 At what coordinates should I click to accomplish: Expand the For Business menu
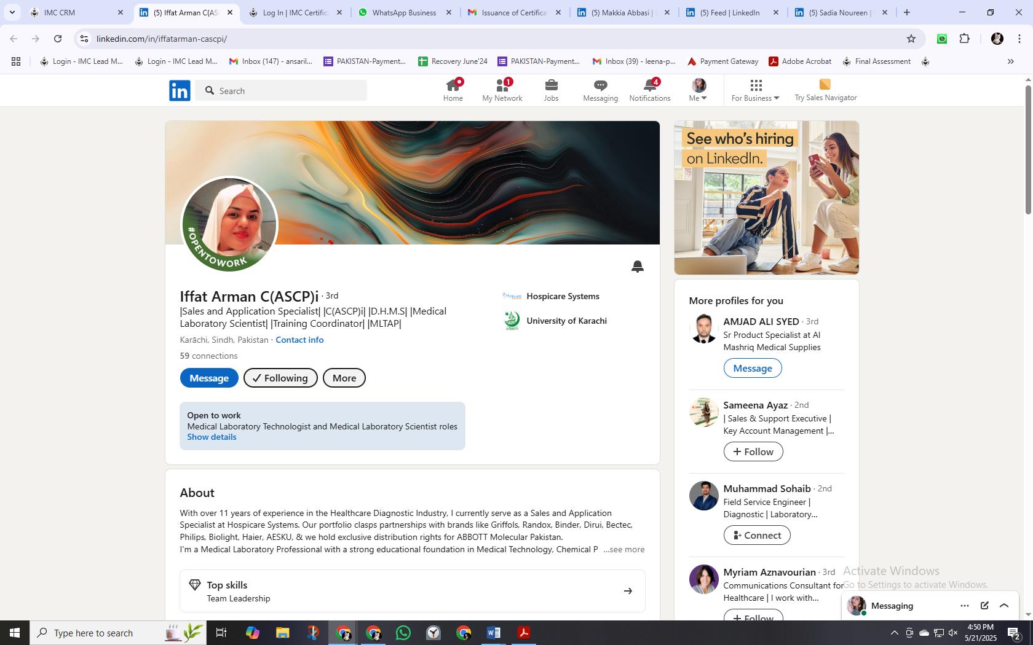756,90
